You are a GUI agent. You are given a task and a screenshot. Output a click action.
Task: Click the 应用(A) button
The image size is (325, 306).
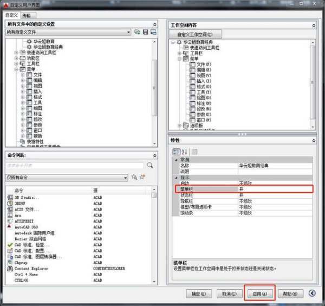[260, 294]
